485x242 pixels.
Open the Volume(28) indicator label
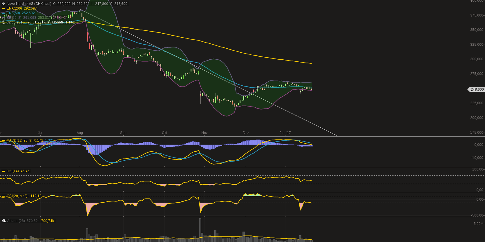[16, 221]
